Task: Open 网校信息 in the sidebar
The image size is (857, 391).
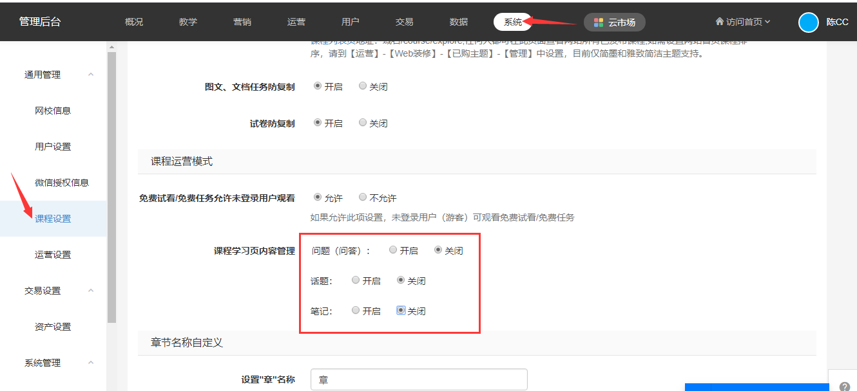Action: [x=53, y=111]
